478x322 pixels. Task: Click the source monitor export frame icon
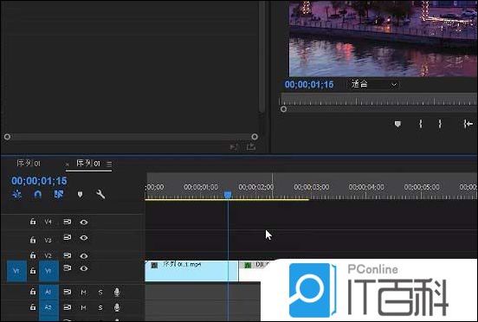point(250,147)
